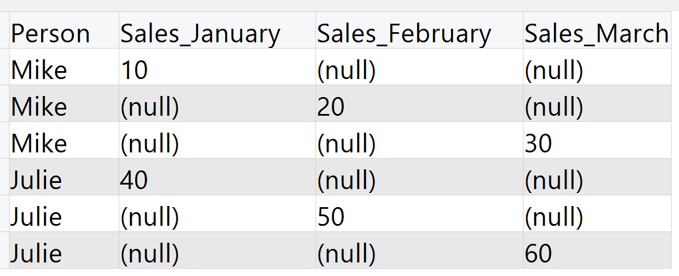Select the Person column header

64,34
